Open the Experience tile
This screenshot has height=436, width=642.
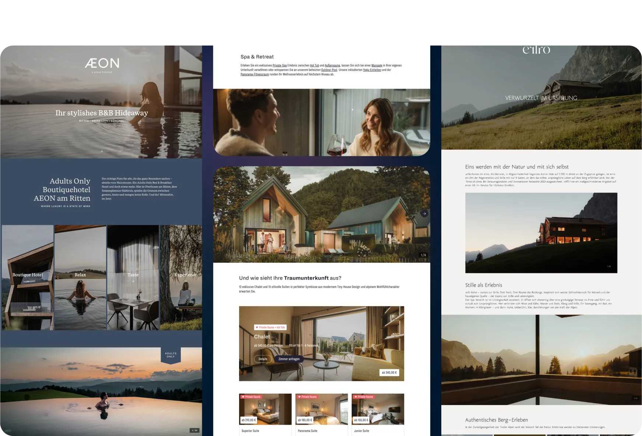[x=181, y=277]
